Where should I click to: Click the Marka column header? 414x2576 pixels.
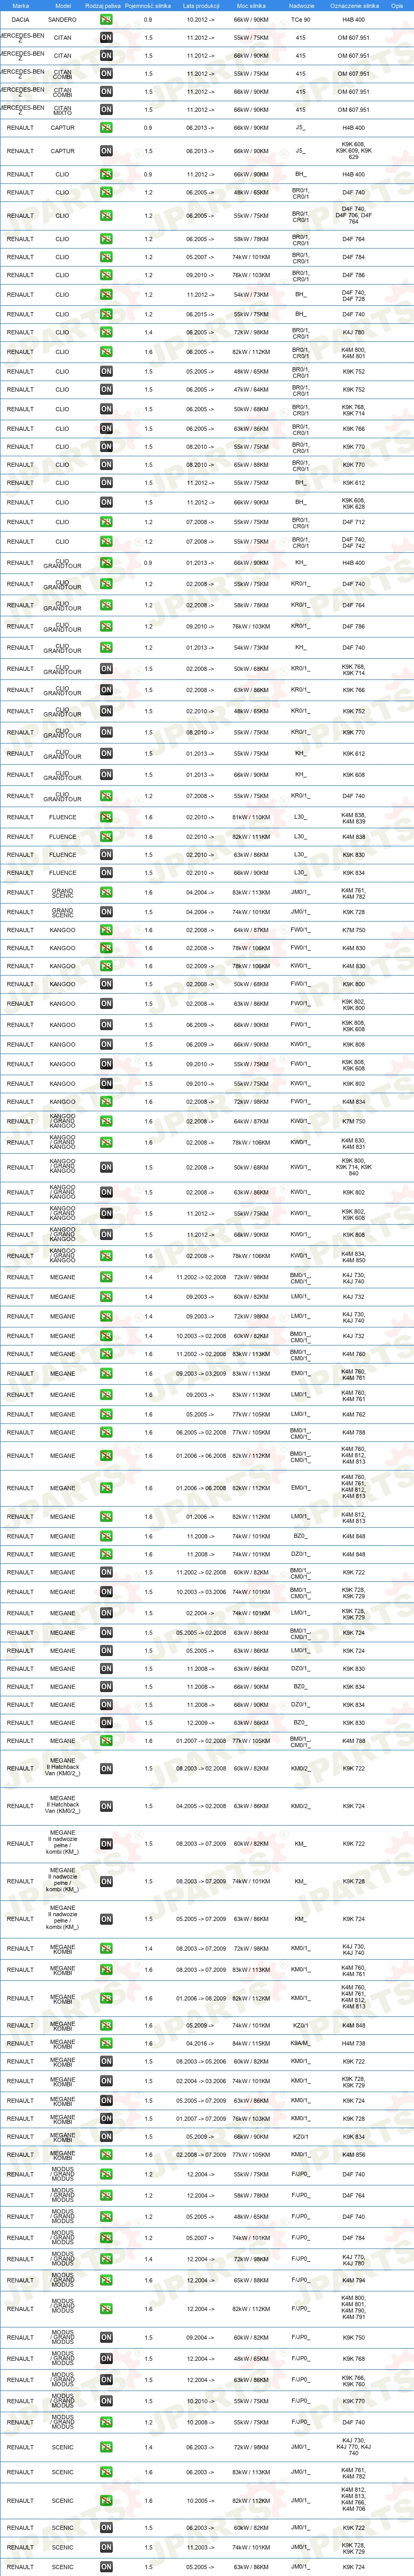click(x=20, y=5)
